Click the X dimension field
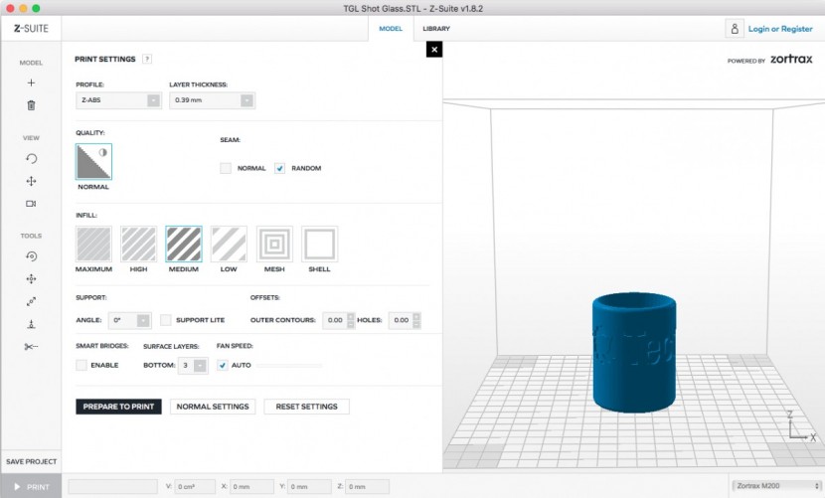 (252, 487)
